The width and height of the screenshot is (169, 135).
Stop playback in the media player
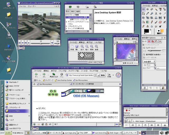click(22, 43)
